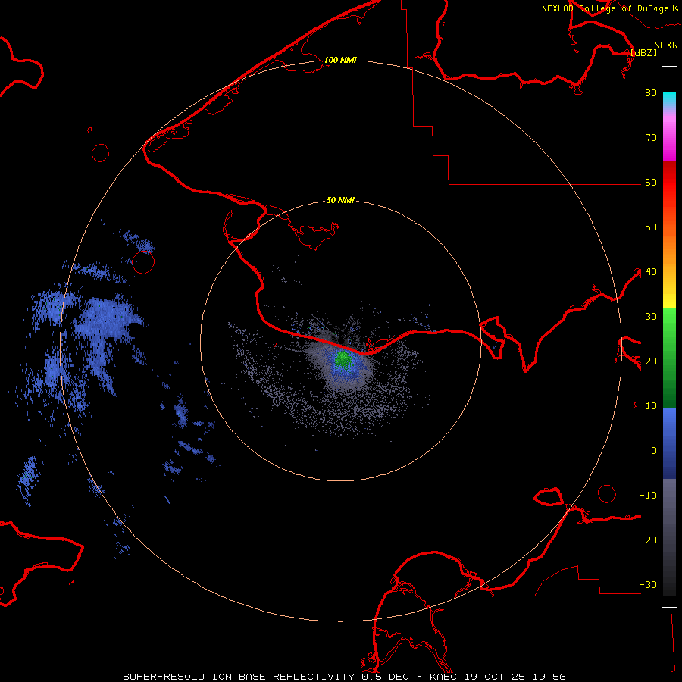Click the 20 value on dBZ scale
This screenshot has height=682, width=682.
click(x=651, y=361)
